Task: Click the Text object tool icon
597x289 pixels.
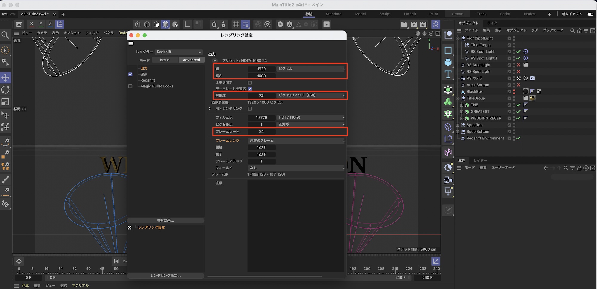Action: pyautogui.click(x=448, y=74)
